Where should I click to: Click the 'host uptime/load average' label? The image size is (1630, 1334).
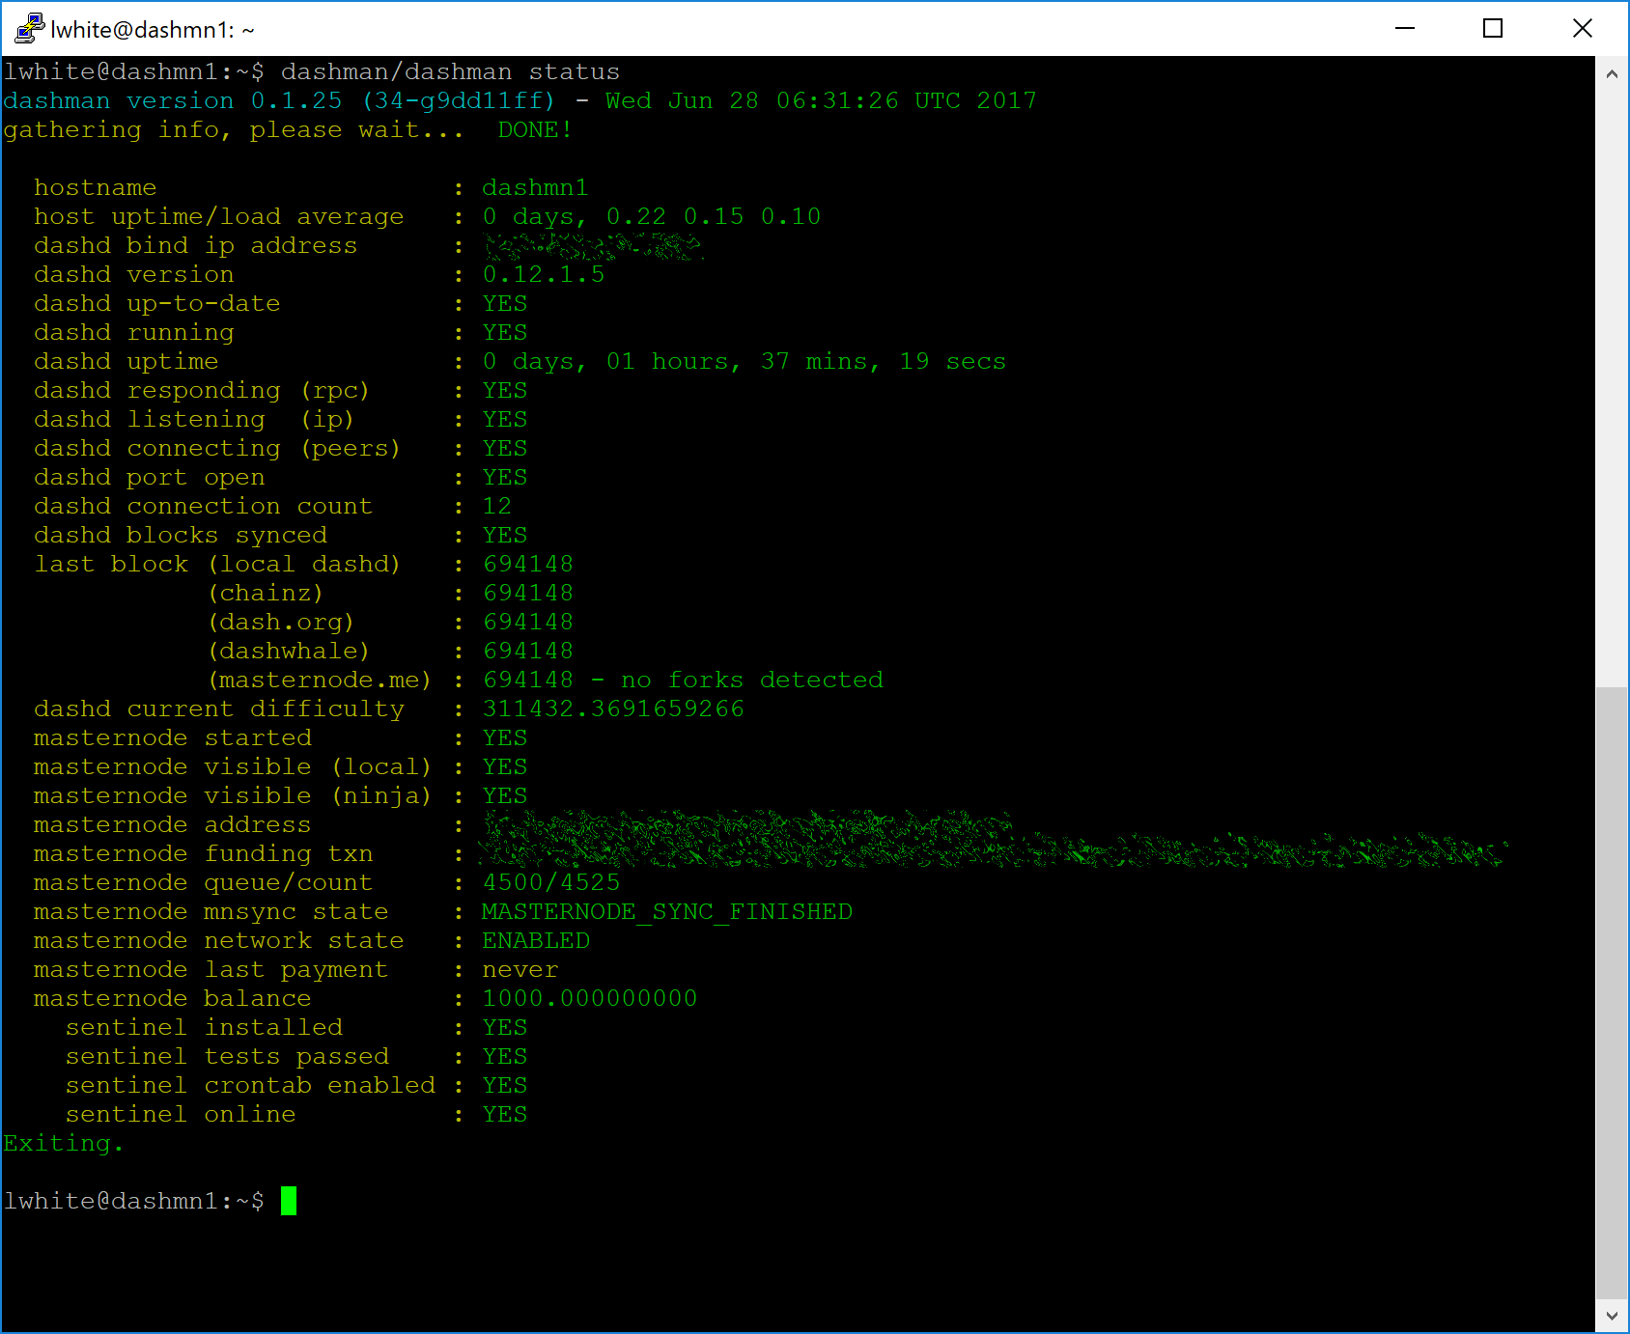point(218,217)
